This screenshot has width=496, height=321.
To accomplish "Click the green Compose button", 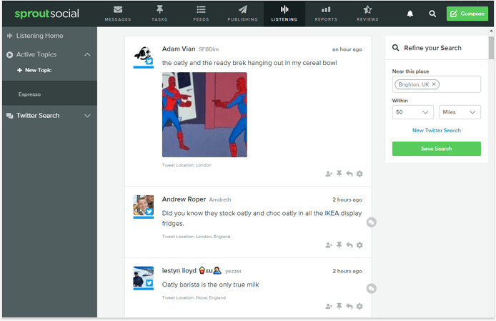I will 467,14.
